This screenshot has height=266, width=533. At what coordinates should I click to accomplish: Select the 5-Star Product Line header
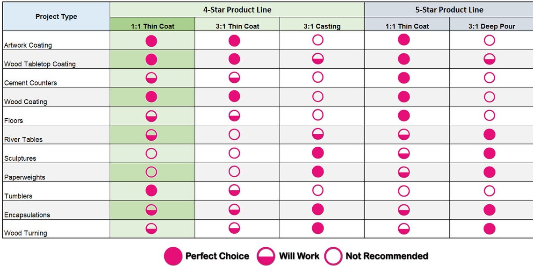click(449, 10)
